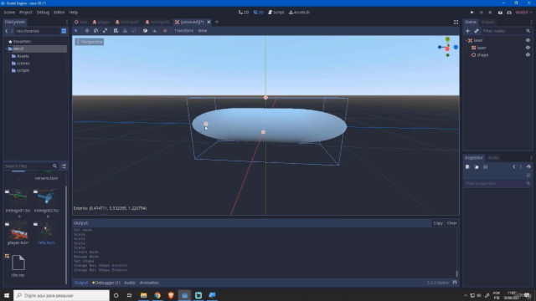Save the edited resource in Inspector
Screen dimensions: 536x301
(486, 167)
